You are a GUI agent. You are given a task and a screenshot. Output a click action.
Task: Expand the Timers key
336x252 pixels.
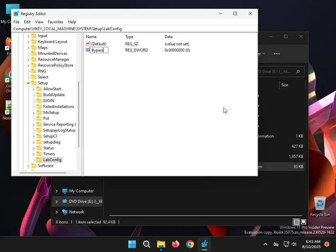[34, 154]
